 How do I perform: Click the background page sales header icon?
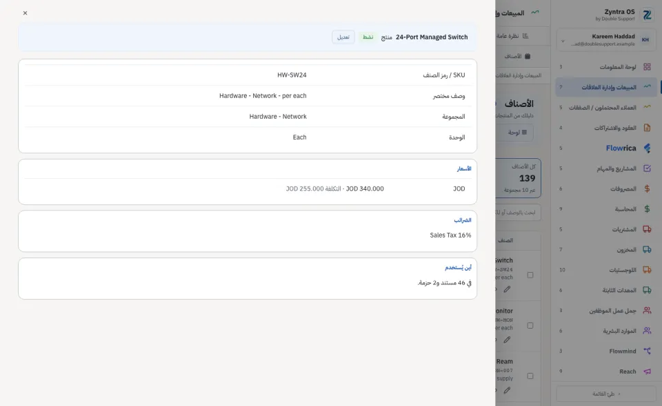[535, 12]
